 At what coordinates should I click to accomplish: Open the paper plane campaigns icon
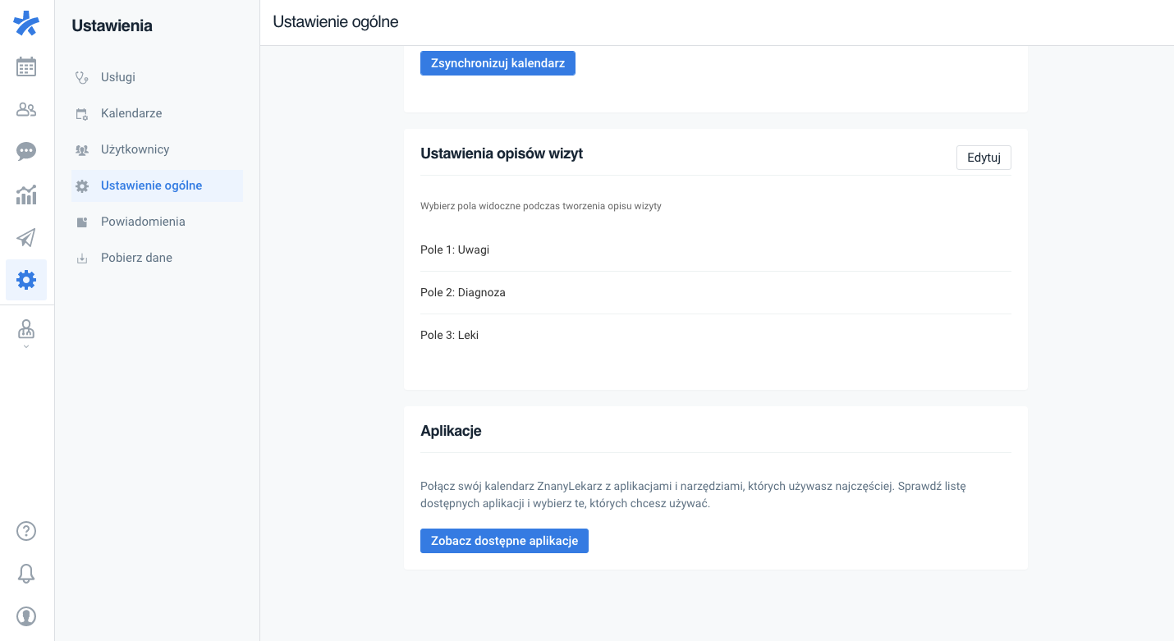click(26, 237)
